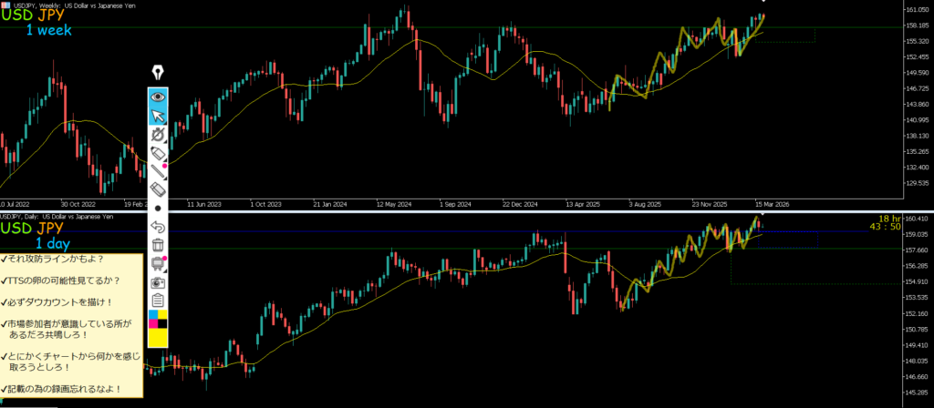This screenshot has width=934, height=408.
Task: Take a screenshot with the camera icon
Action: tap(158, 282)
